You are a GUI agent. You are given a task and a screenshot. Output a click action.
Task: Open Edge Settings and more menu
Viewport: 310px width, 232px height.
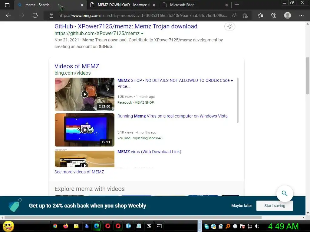pos(301,15)
